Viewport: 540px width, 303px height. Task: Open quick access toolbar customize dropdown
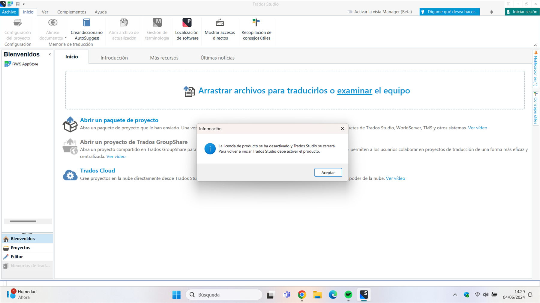click(24, 4)
